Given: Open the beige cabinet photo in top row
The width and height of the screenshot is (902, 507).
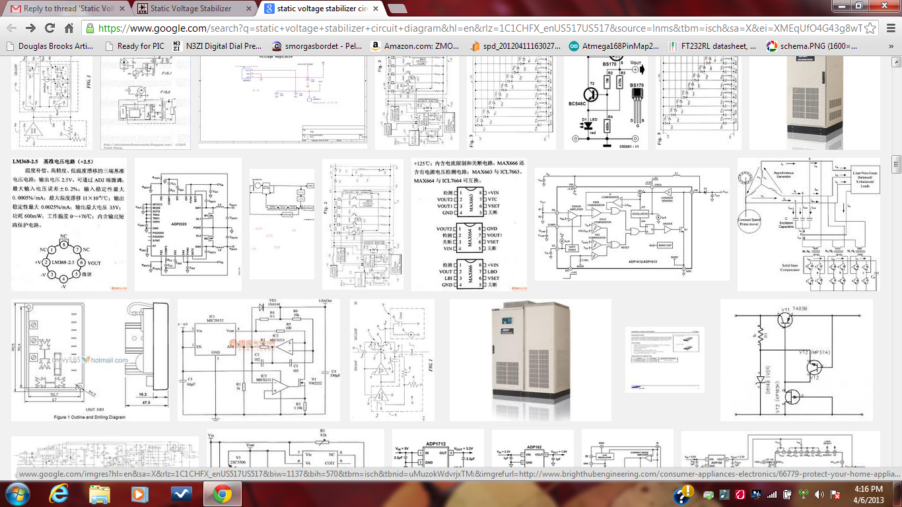Looking at the screenshot, I should (815, 103).
